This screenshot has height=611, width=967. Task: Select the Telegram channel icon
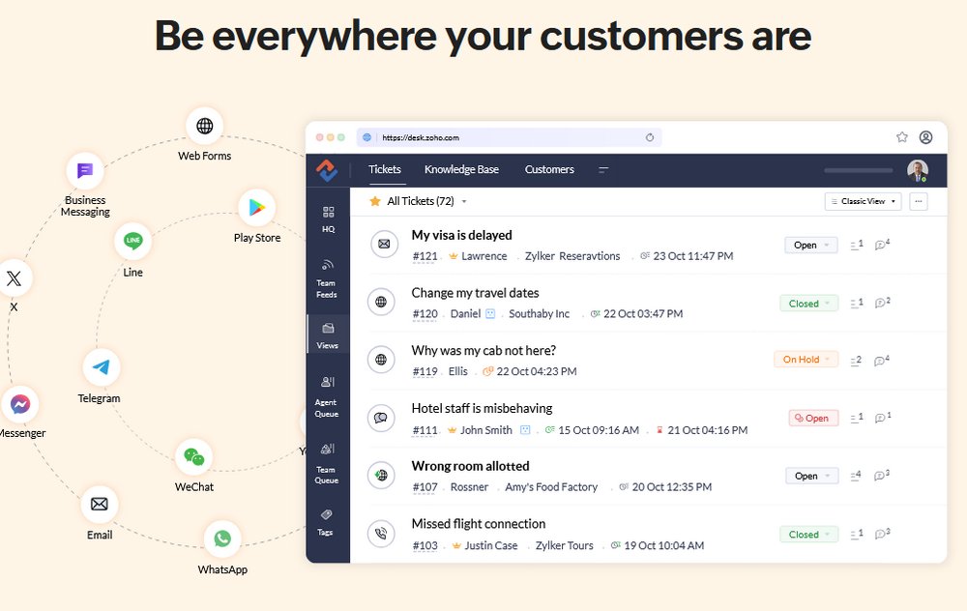[x=102, y=367]
